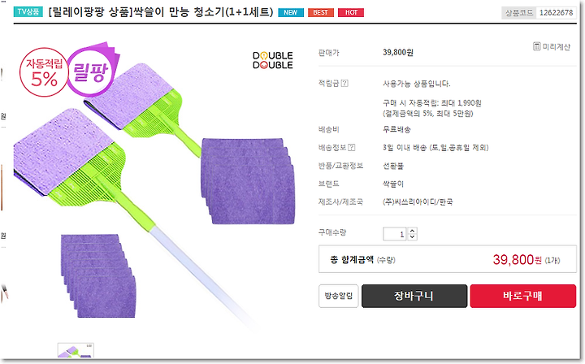Viewport: 585px width, 364px height.
Task: Add item with 장바구니 button
Action: (x=414, y=296)
